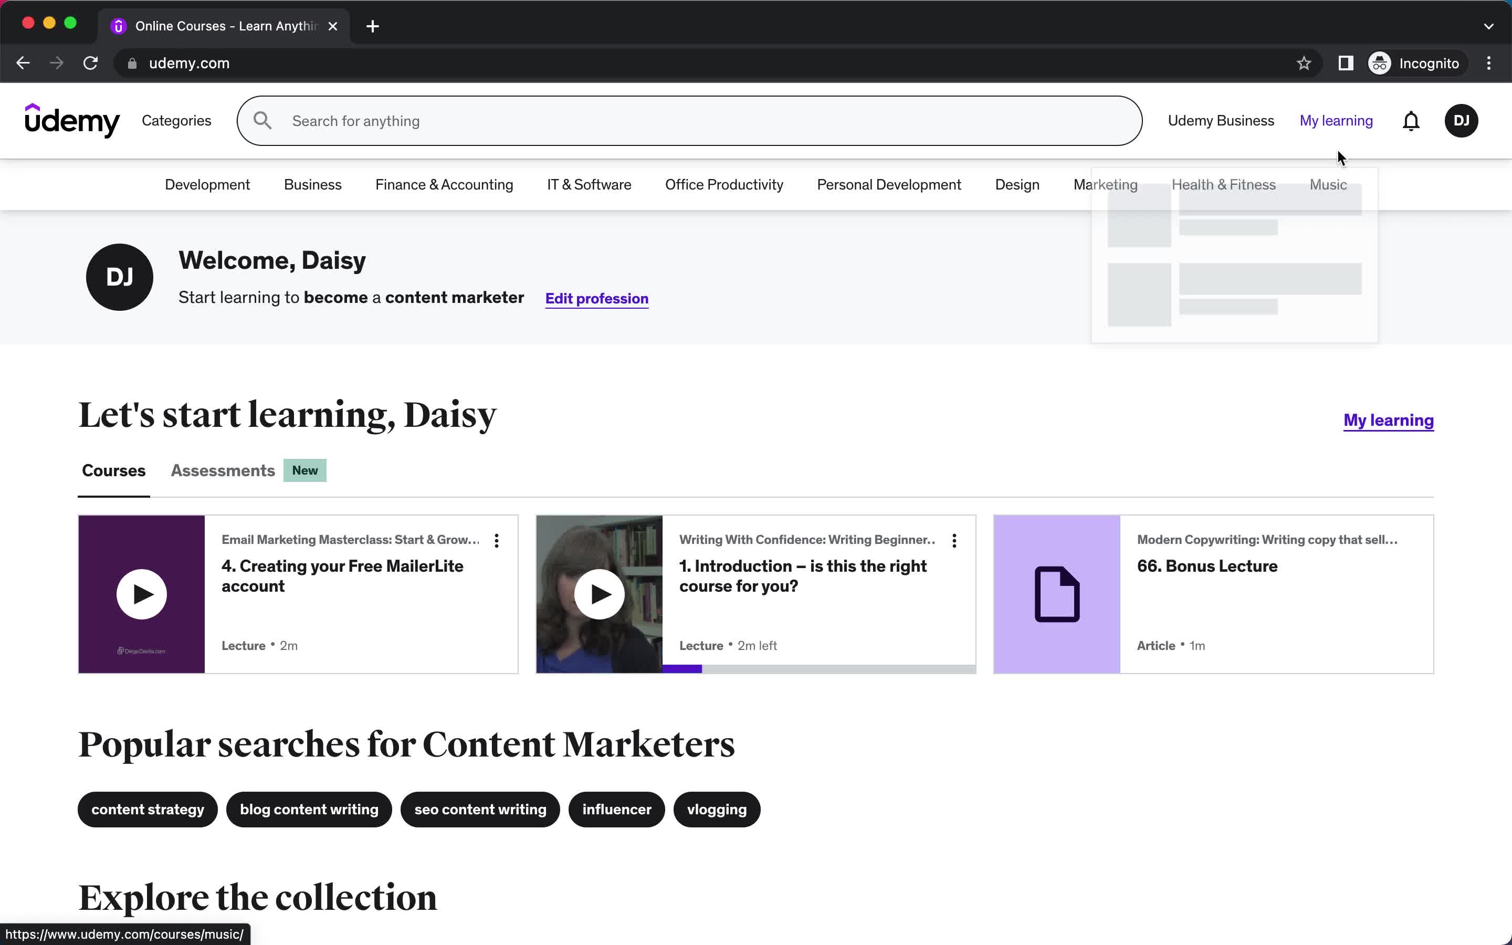Search for influencer
Viewport: 1512px width, 945px height.
[x=617, y=810]
